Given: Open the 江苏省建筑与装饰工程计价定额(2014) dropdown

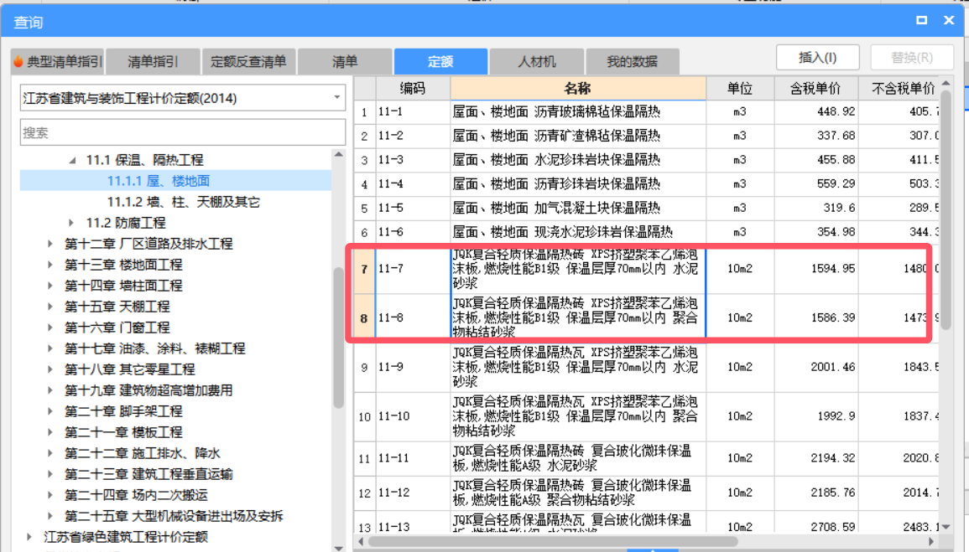Looking at the screenshot, I should click(183, 98).
